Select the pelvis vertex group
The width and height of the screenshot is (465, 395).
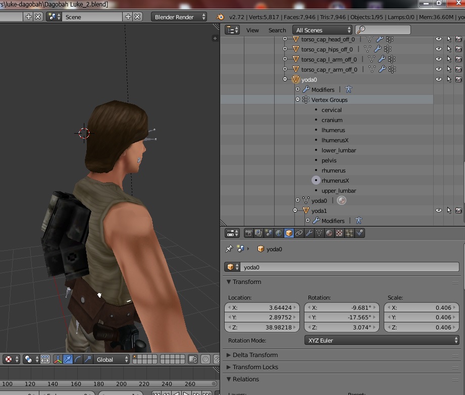[x=329, y=160]
